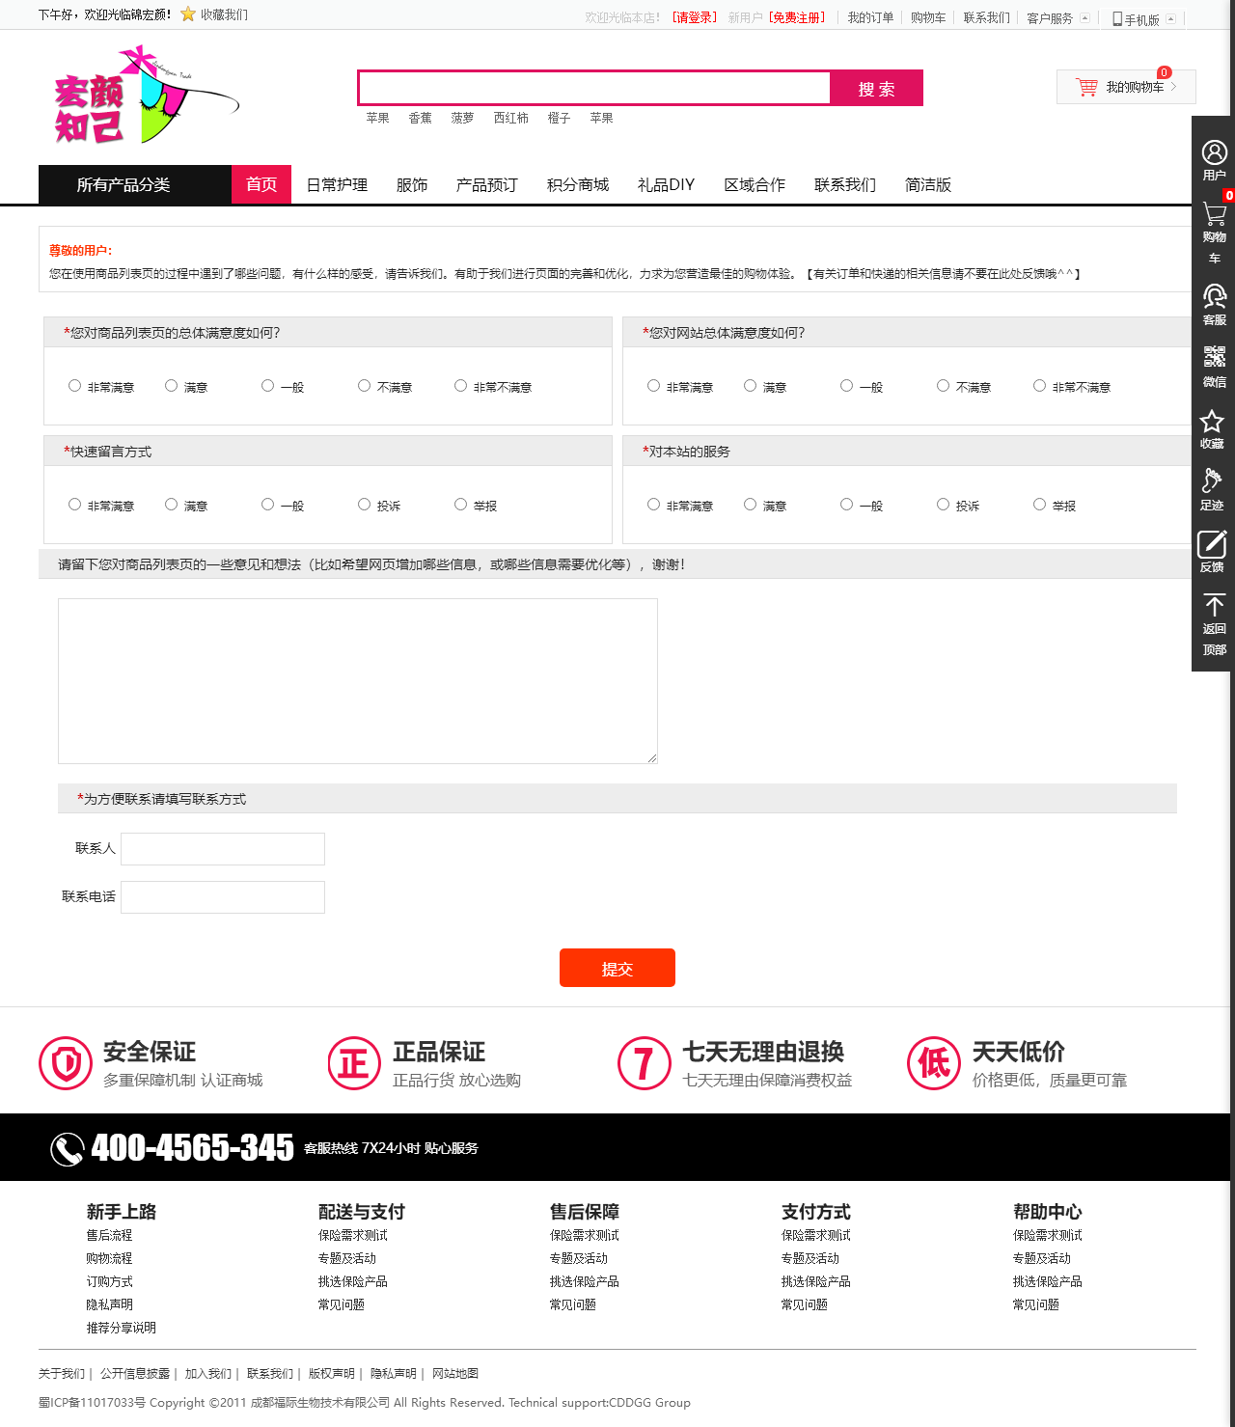This screenshot has height=1427, width=1235.
Task: Choose 投诉 under 快速留言方式
Action: tap(364, 505)
